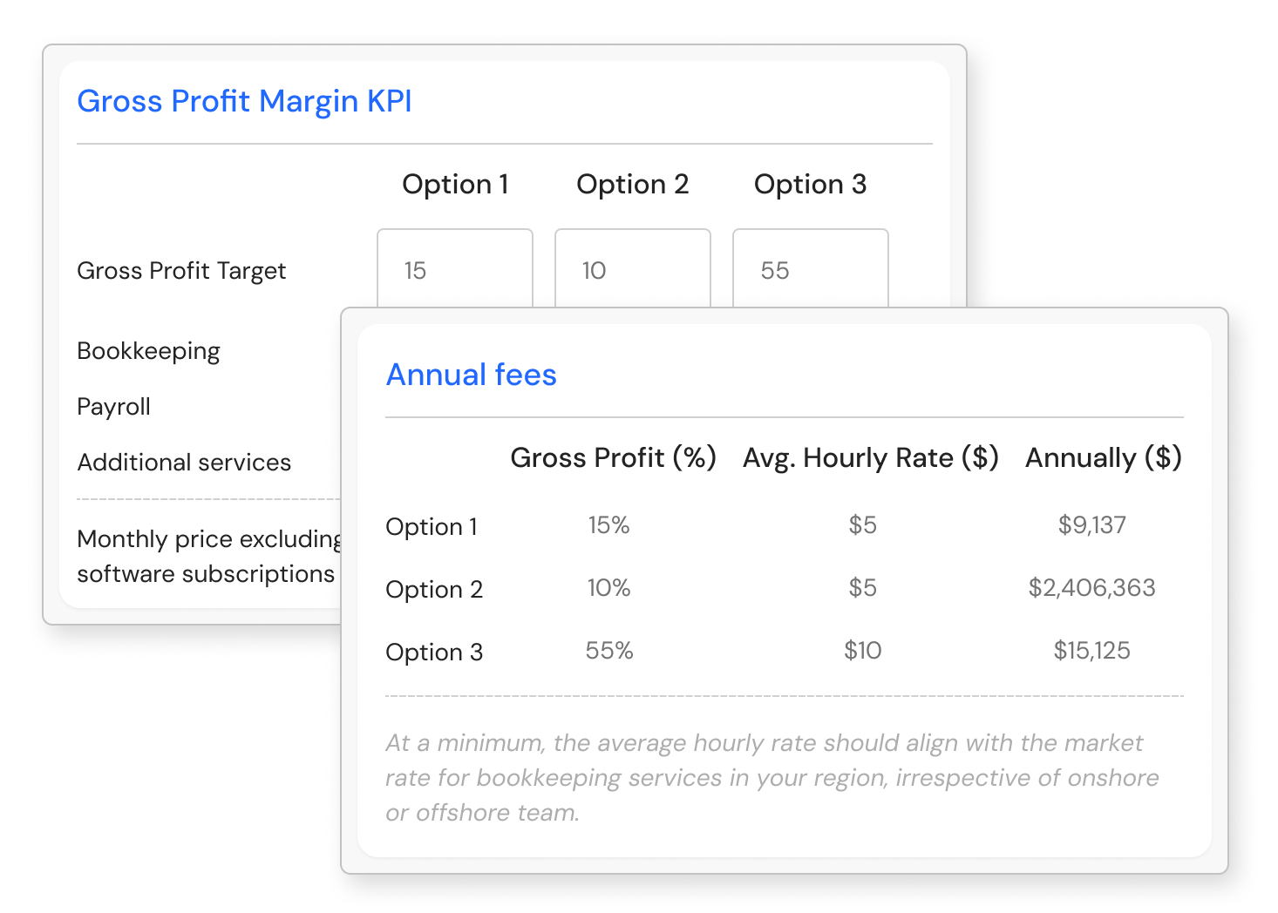The height and width of the screenshot is (913, 1278).
Task: Click the Gross Profit Target label
Action: [x=181, y=271]
